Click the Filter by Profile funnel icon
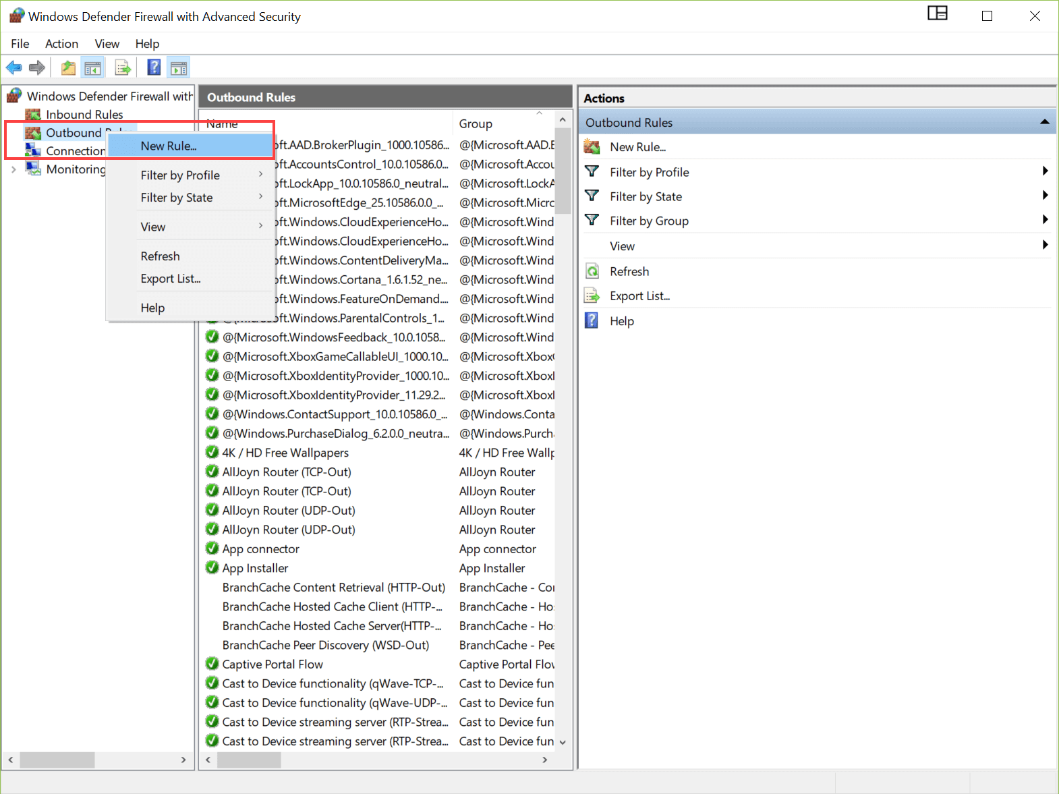This screenshot has width=1059, height=794. point(592,171)
